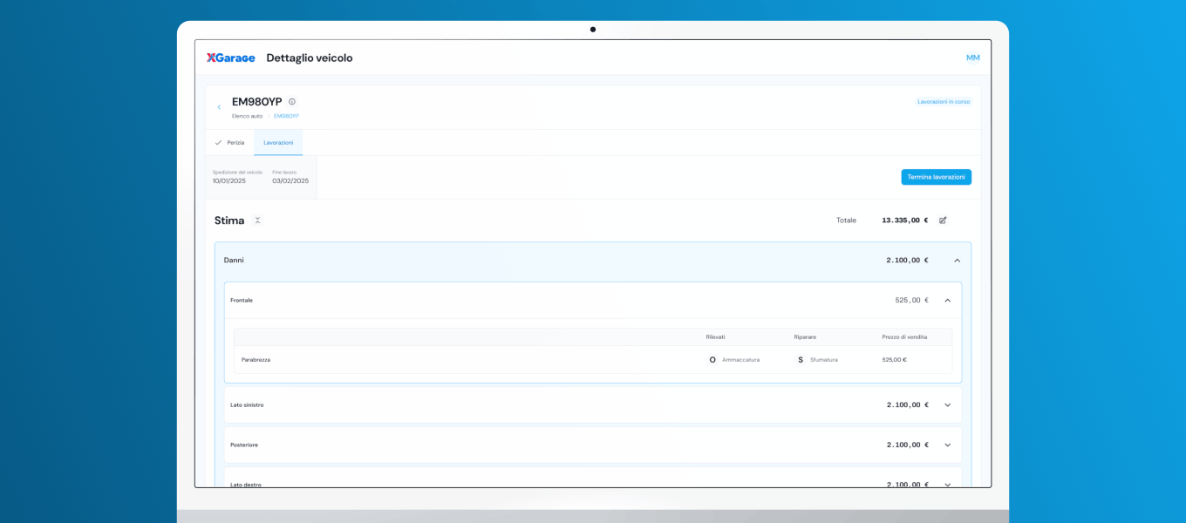
Task: Click the total amount 13.335,00 €
Action: pyautogui.click(x=905, y=221)
